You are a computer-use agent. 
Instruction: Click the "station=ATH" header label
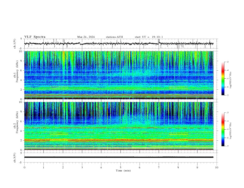(114, 37)
